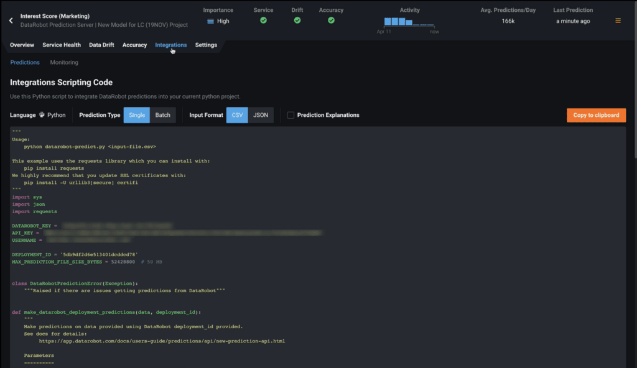Image resolution: width=637 pixels, height=368 pixels.
Task: Open the Settings tab
Action: 206,45
